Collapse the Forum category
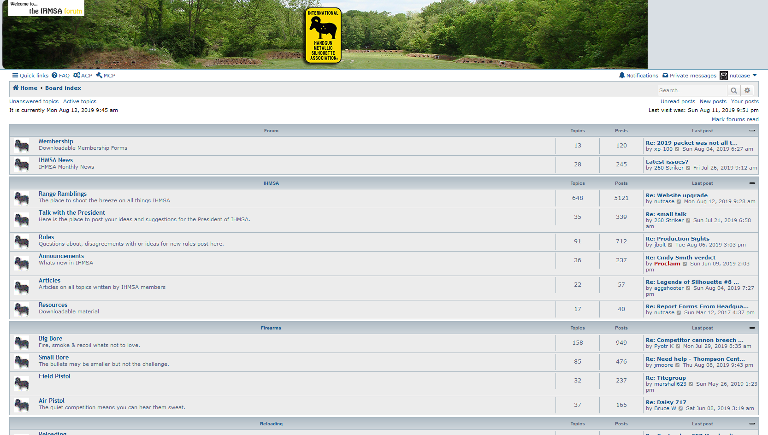 pyautogui.click(x=752, y=131)
